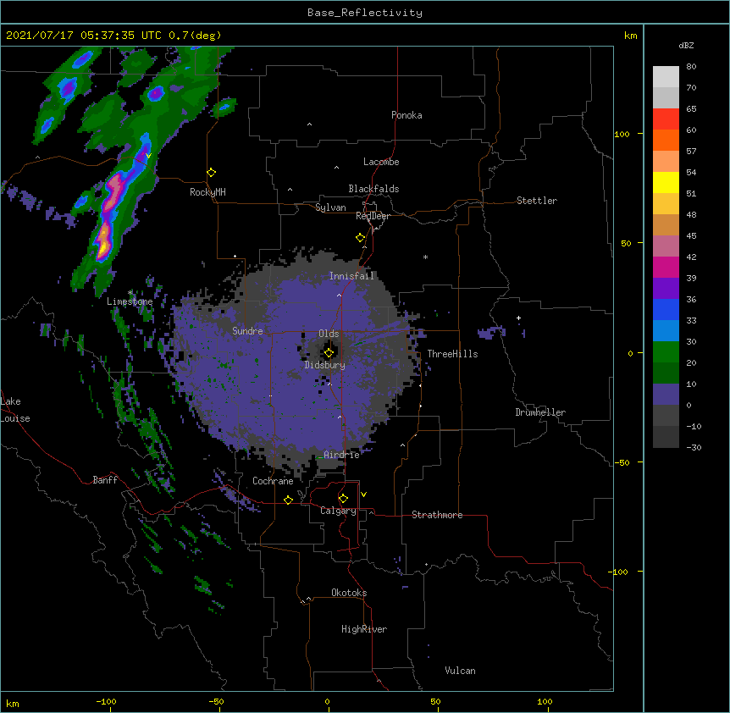The image size is (730, 713).
Task: Click the Lake Louise label
Action: click(x=14, y=410)
